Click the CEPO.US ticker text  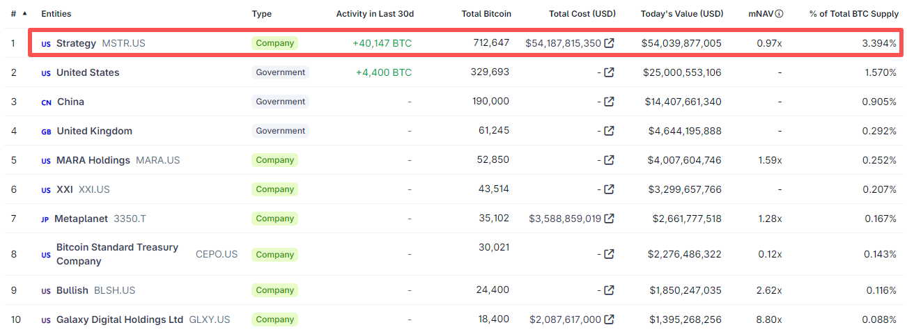217,254
